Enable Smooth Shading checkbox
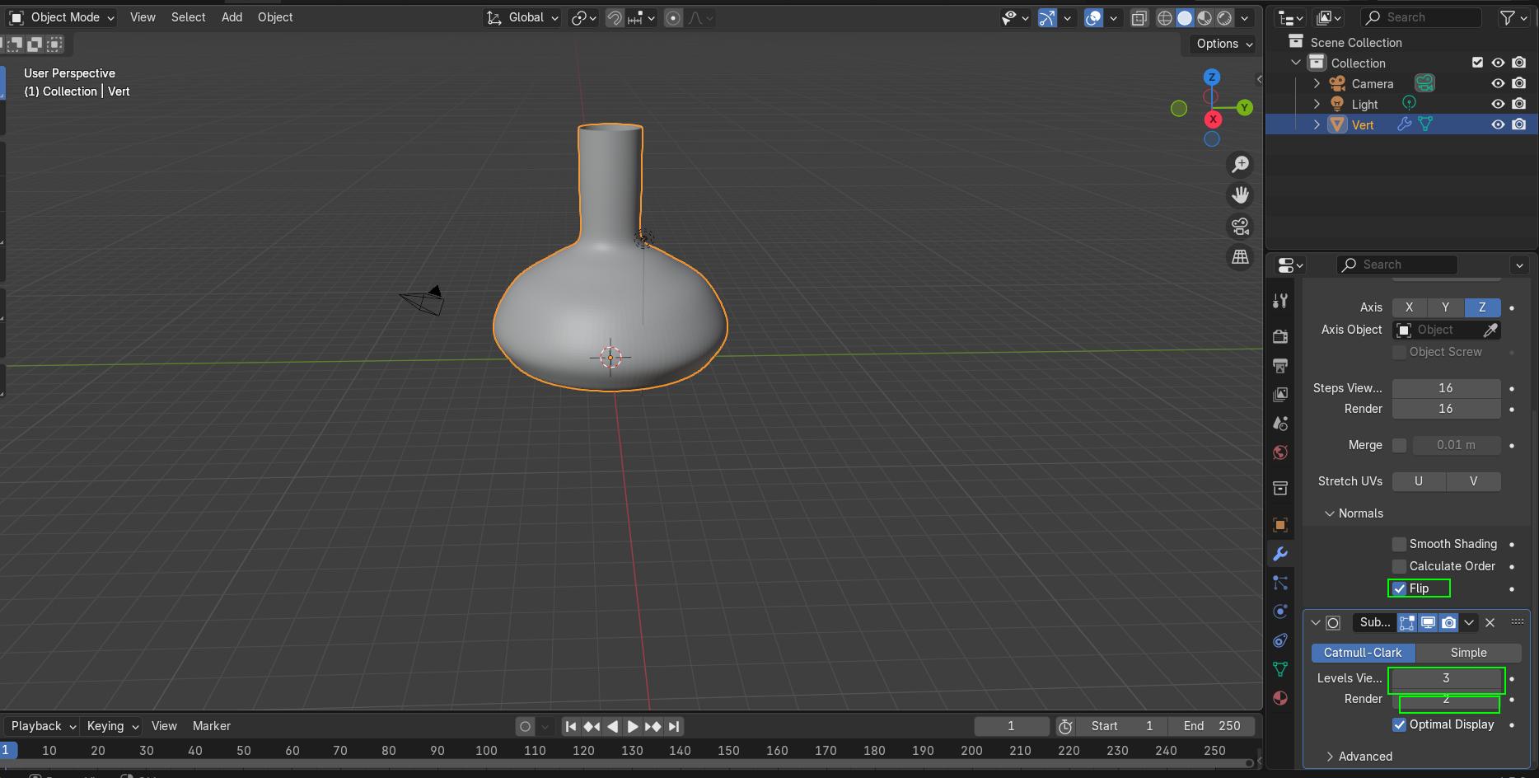The height and width of the screenshot is (778, 1539). click(1399, 544)
